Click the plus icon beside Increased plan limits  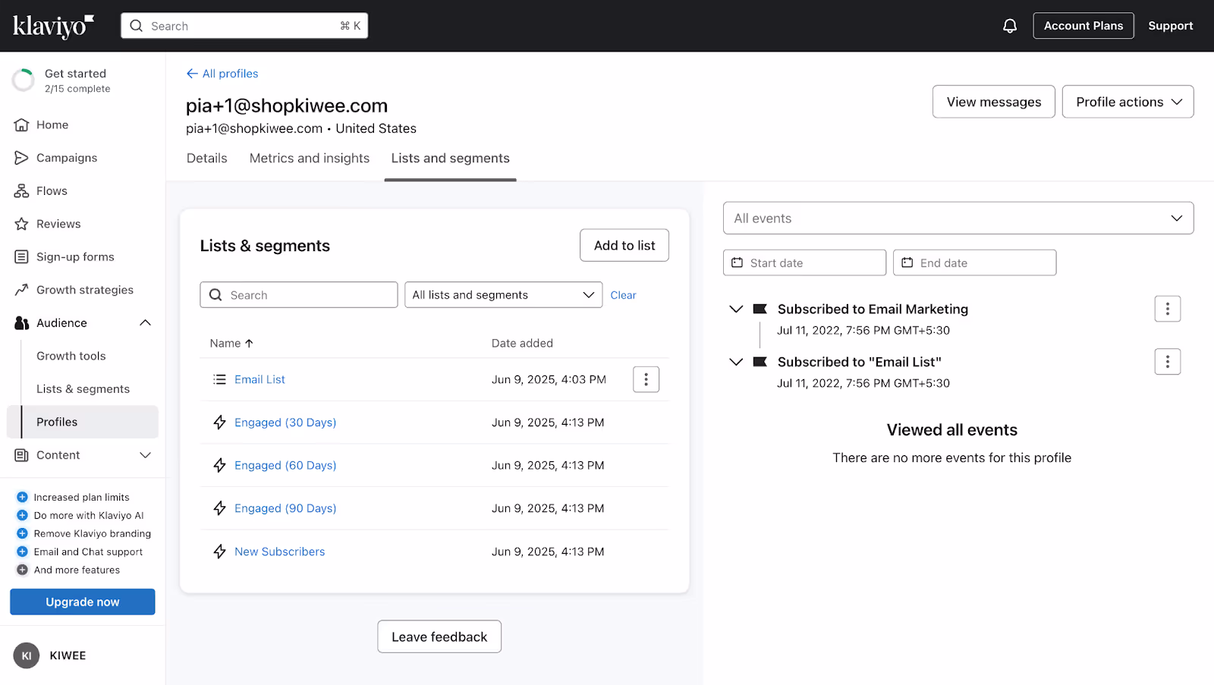point(22,497)
